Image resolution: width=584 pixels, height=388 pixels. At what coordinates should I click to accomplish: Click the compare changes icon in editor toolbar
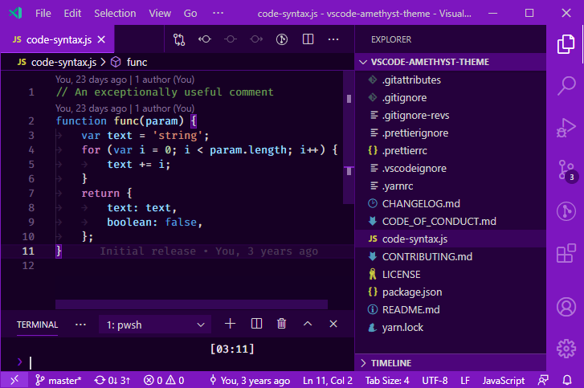[x=179, y=39]
